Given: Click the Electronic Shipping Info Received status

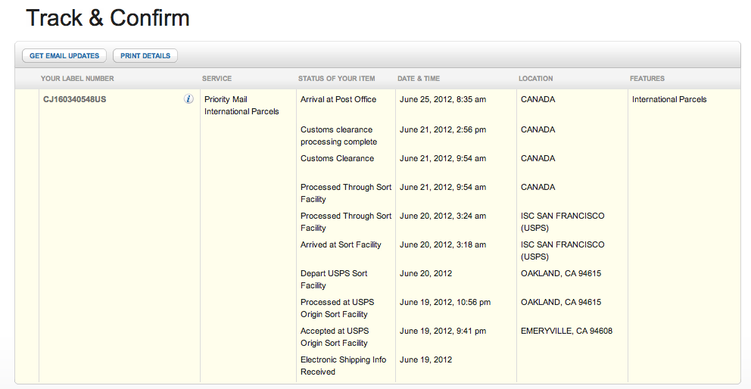Looking at the screenshot, I should [343, 366].
